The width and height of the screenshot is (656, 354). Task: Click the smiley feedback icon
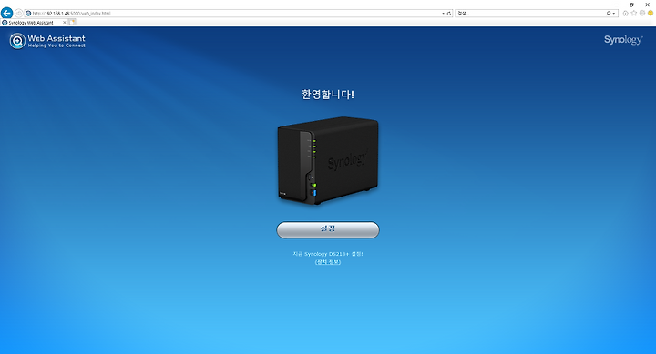(x=651, y=14)
